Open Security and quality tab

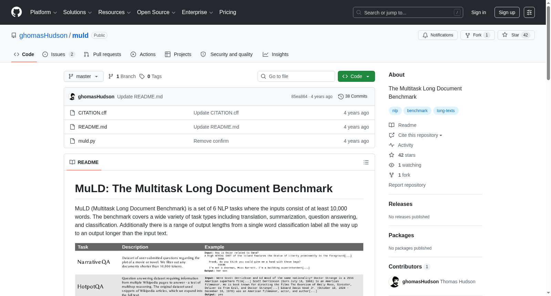(x=227, y=54)
